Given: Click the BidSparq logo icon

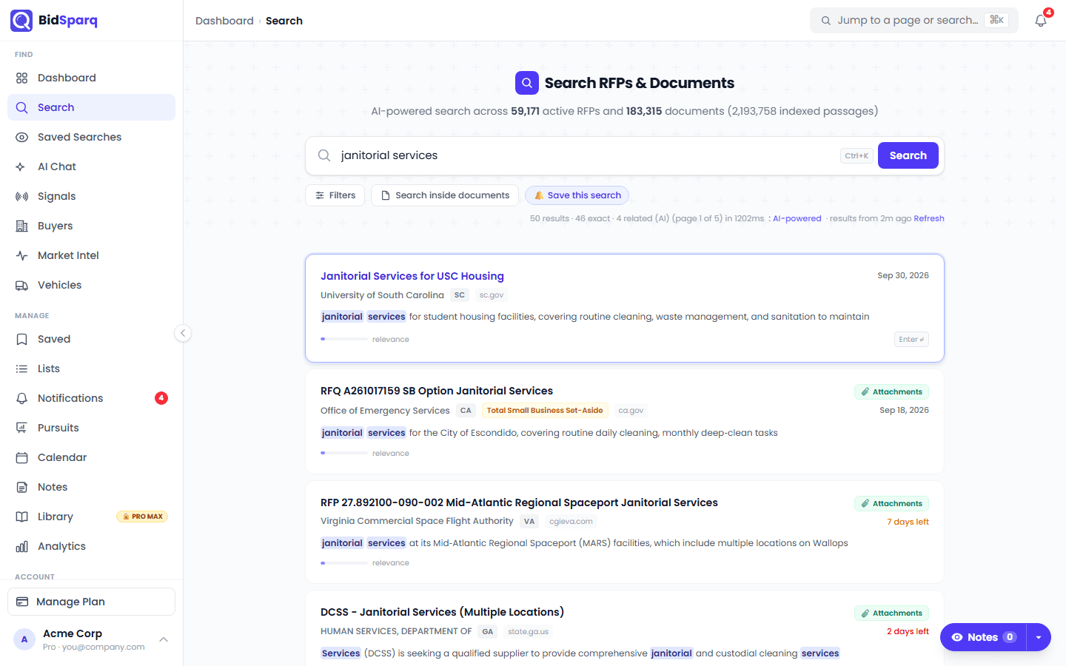Looking at the screenshot, I should tap(21, 21).
